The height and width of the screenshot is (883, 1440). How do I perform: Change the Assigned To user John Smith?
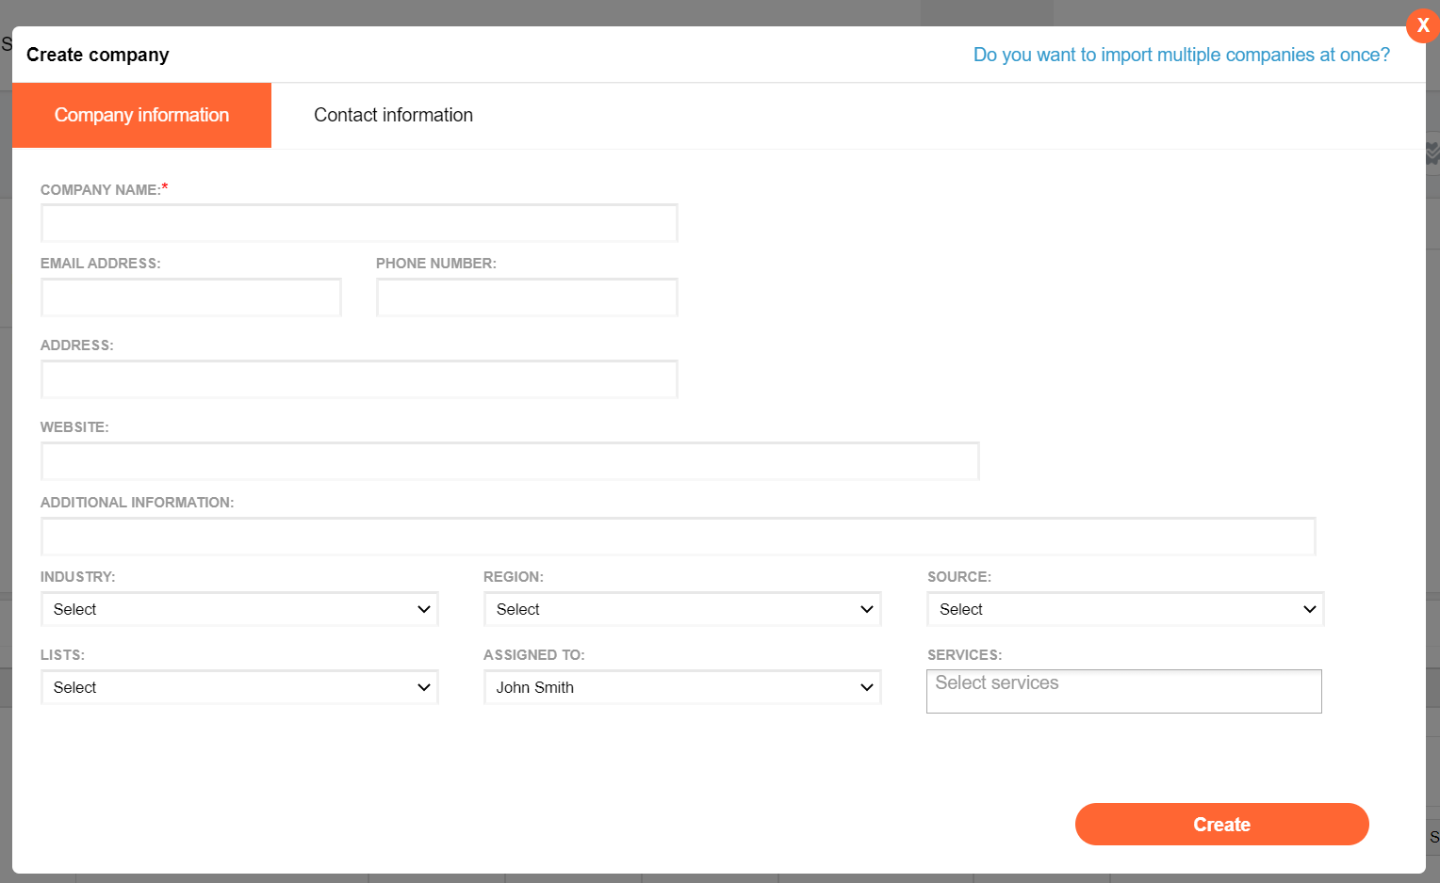(x=682, y=687)
